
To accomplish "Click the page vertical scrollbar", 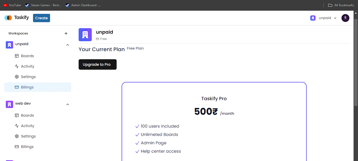I will click(356, 63).
